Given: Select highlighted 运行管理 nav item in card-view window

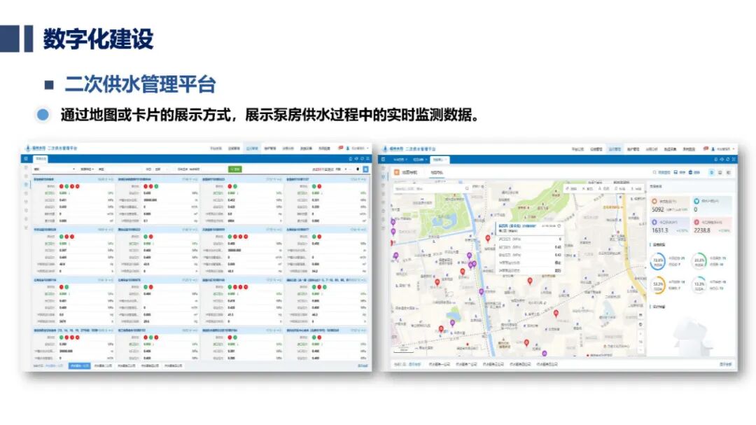Looking at the screenshot, I should [252, 148].
